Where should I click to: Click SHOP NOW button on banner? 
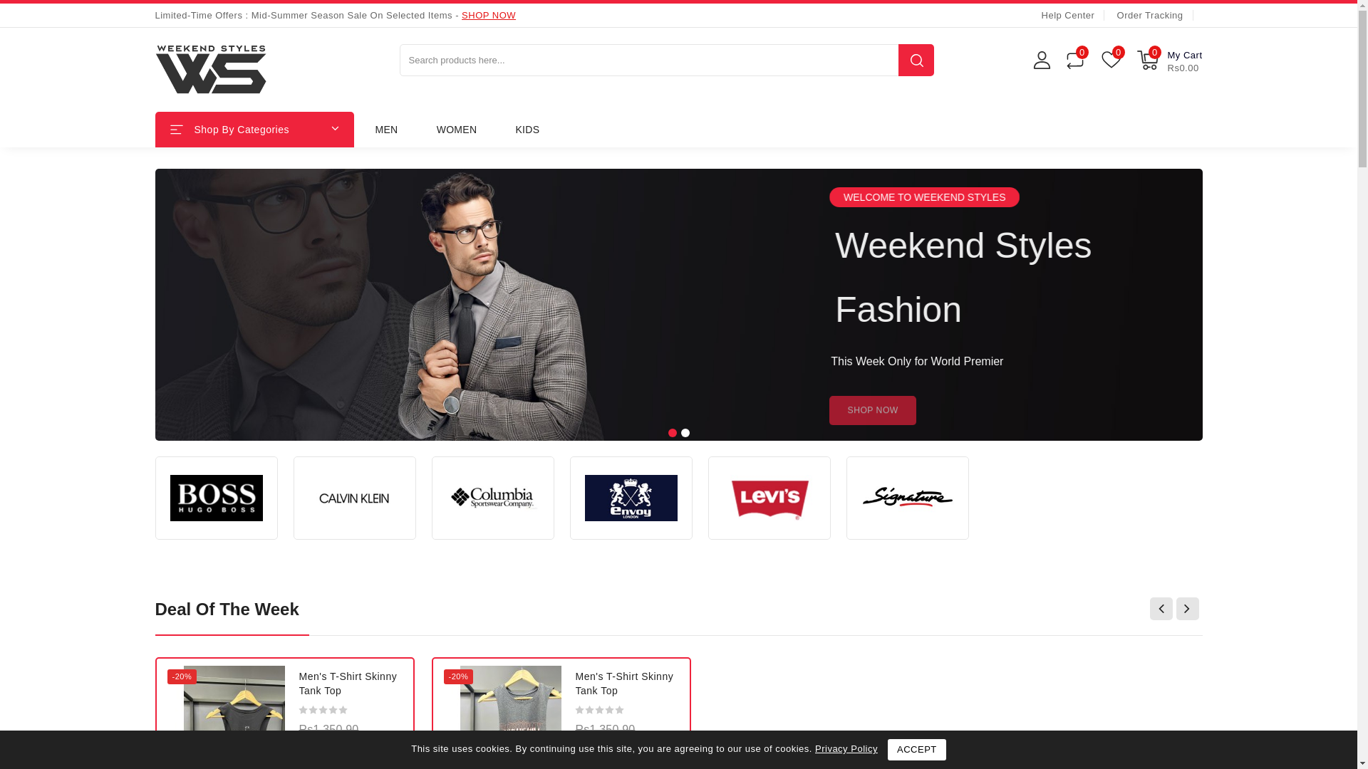[x=872, y=411]
